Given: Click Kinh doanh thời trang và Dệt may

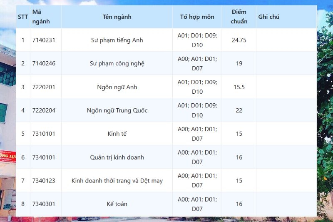Looking at the screenshot, I should point(117,181).
